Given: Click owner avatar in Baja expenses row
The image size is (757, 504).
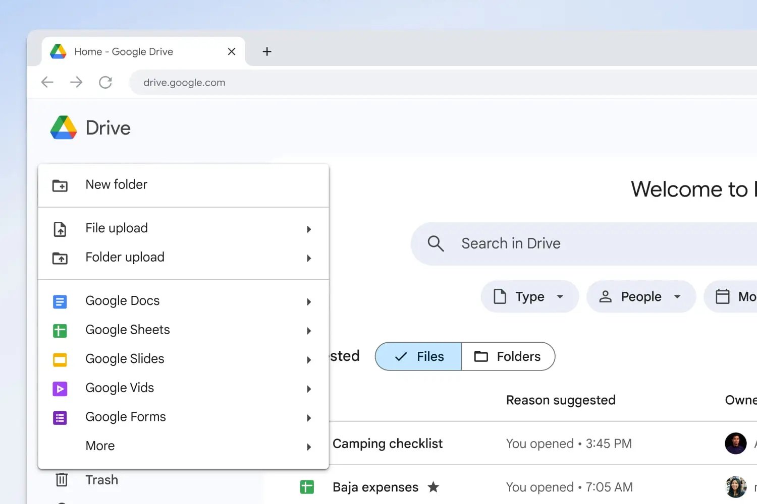Looking at the screenshot, I should tap(736, 487).
